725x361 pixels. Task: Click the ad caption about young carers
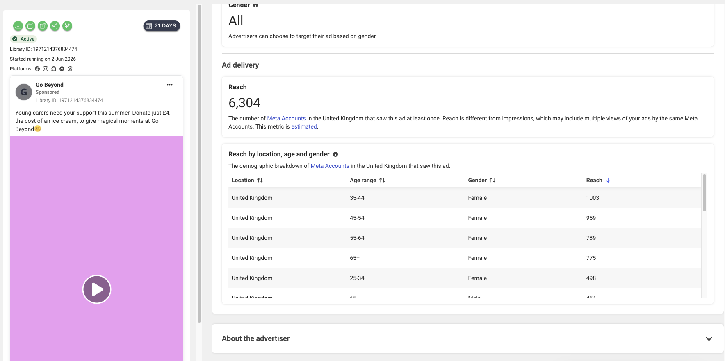[x=93, y=121]
